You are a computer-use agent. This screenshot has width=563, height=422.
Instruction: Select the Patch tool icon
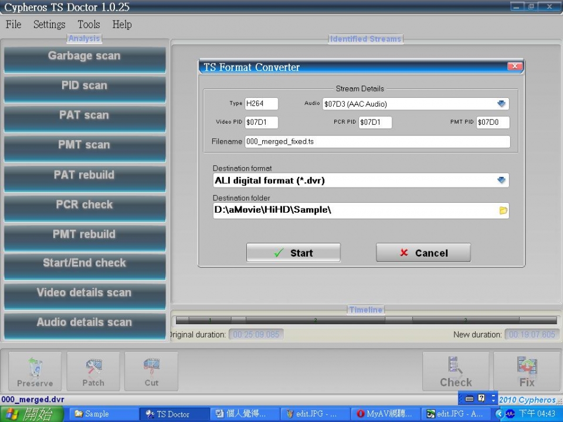click(93, 370)
